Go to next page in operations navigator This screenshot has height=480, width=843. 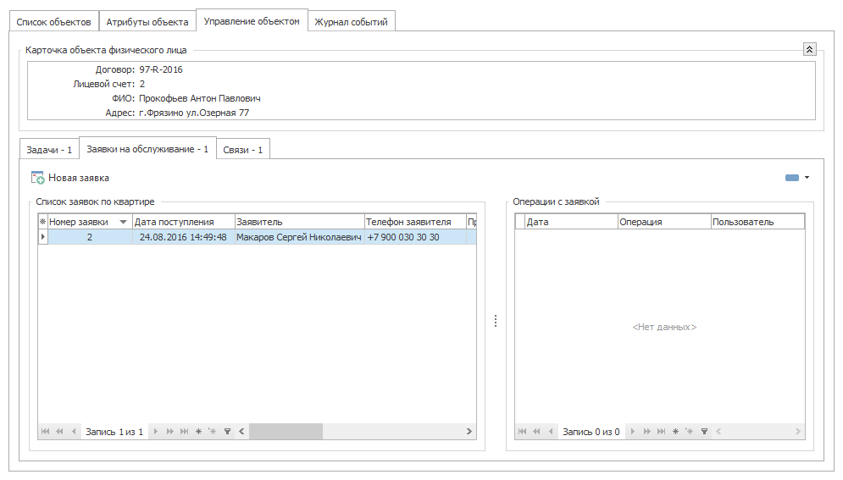point(646,431)
